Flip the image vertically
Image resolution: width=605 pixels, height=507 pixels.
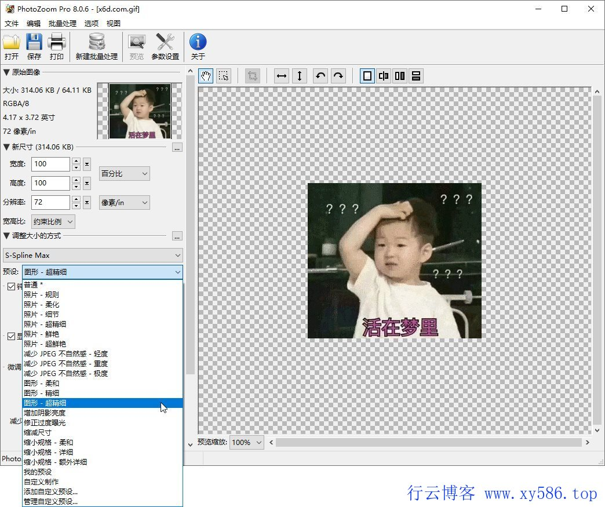300,75
